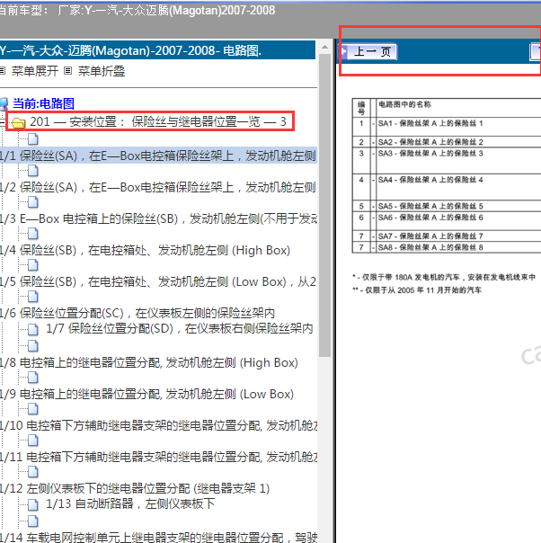Viewport: 541px width, 543px height.
Task: Click table row SA1 - 保险丝架 A 上的保险丝 1
Action: [x=447, y=127]
